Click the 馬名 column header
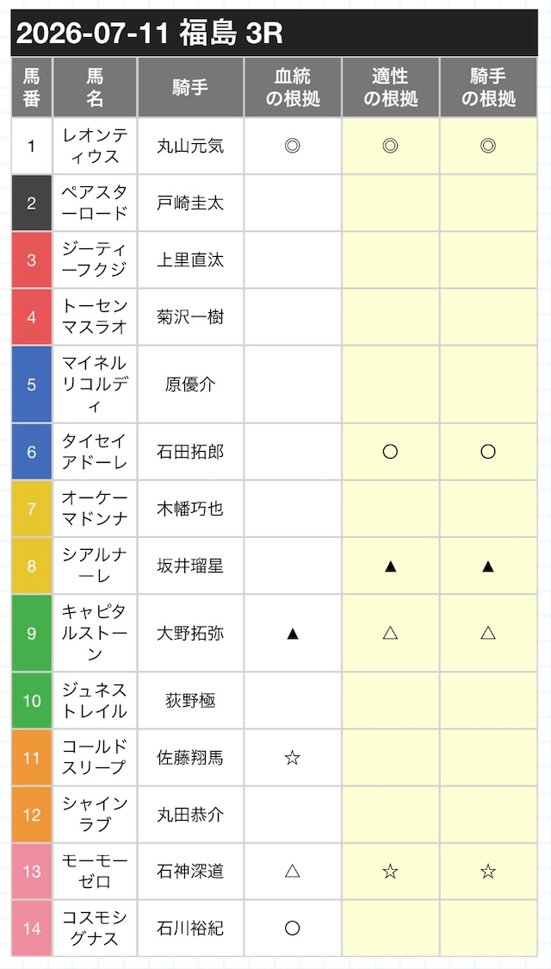This screenshot has width=551, height=969. [x=95, y=88]
